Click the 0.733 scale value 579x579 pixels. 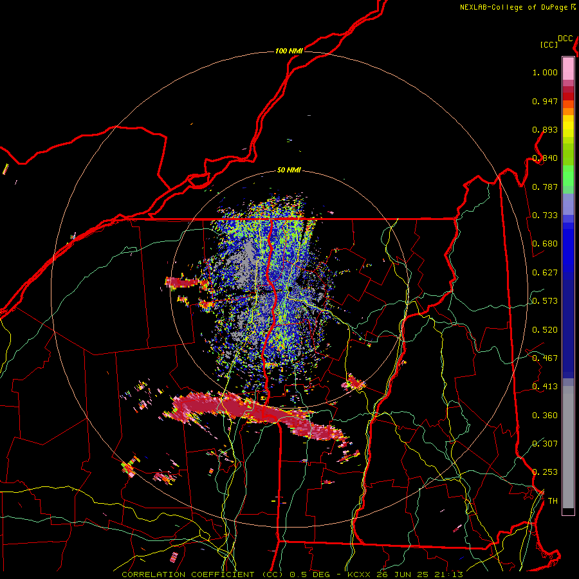(545, 216)
